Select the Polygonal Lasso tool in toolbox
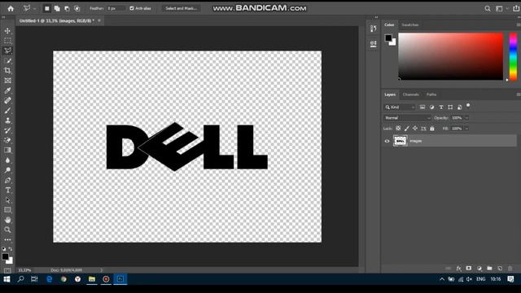 point(7,50)
